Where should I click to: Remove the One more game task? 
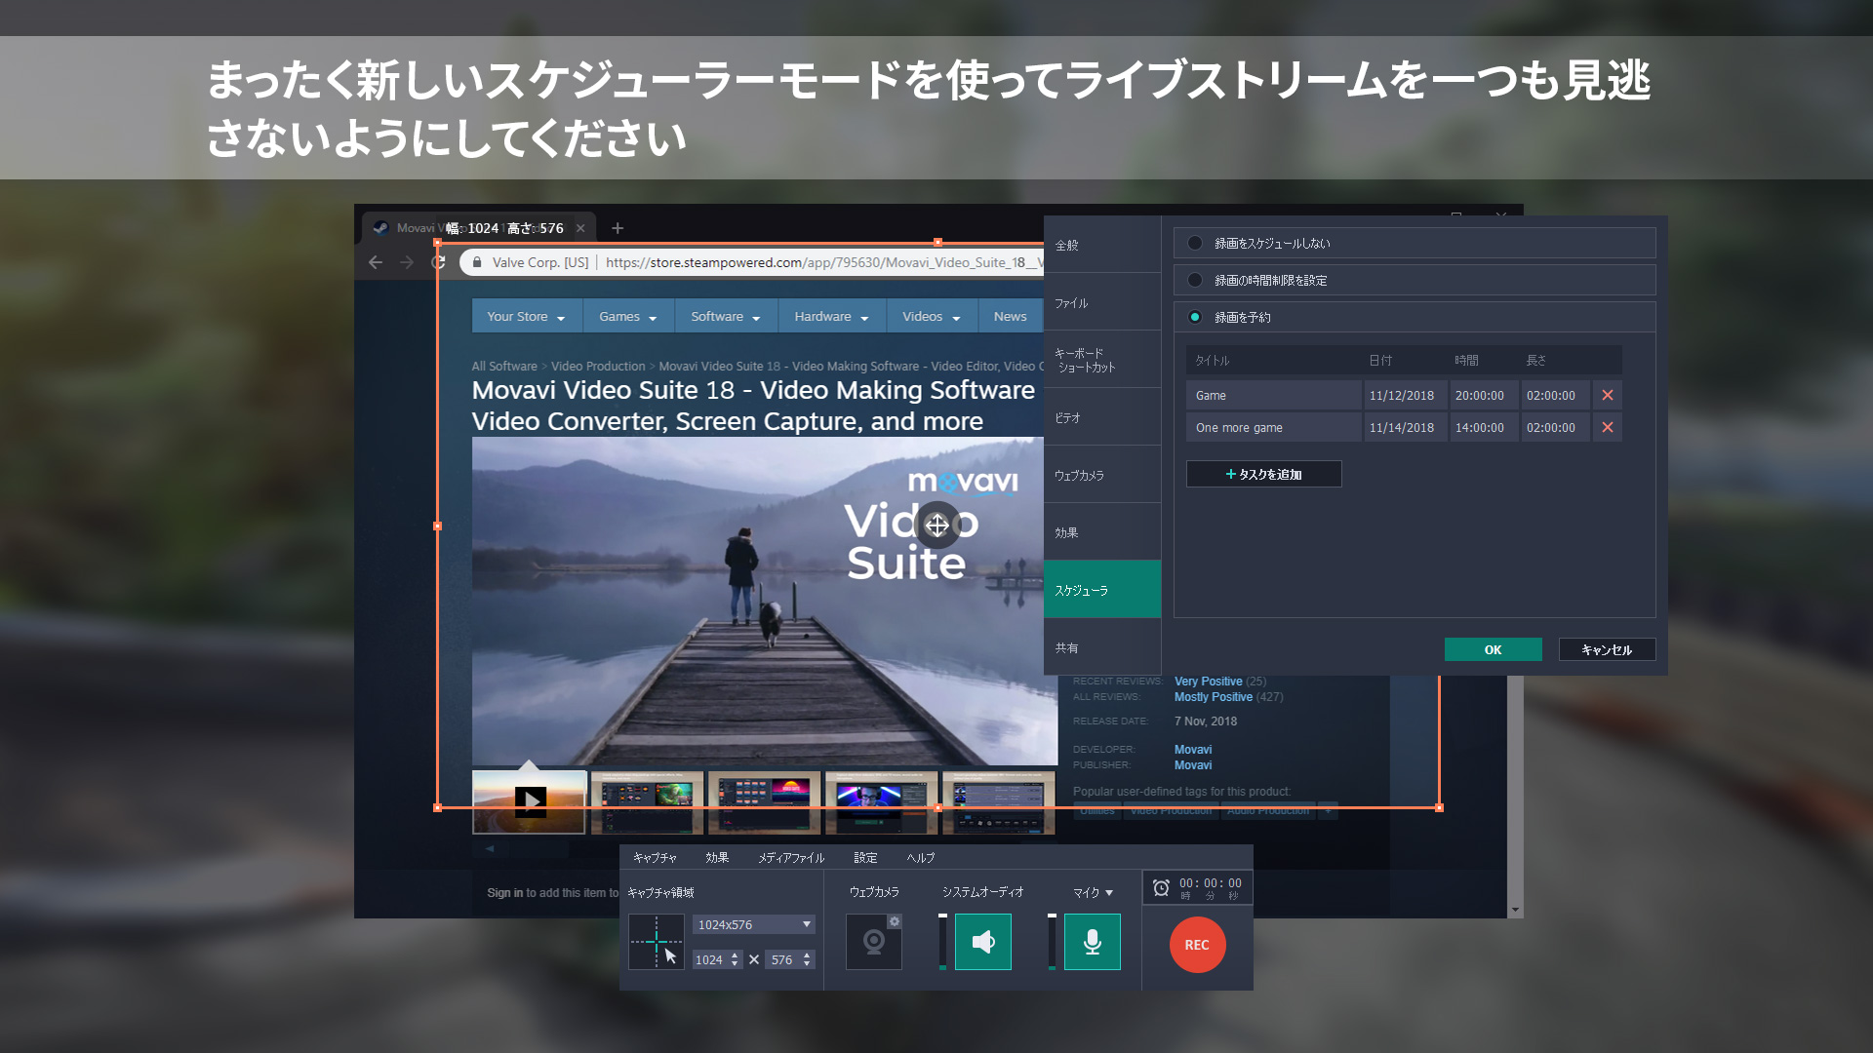(x=1608, y=428)
